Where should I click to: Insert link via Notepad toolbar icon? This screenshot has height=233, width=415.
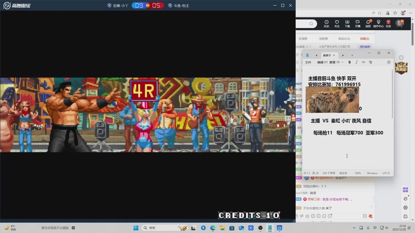(364, 62)
